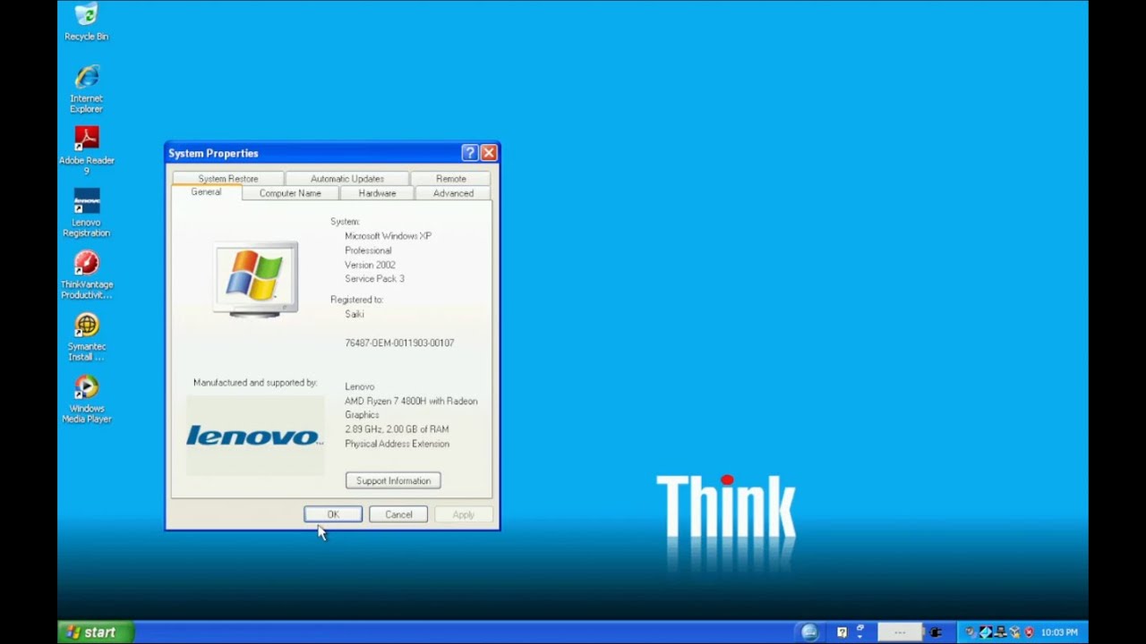
Task: Click the 'Manufactured and supported by:' label
Action: (255, 383)
